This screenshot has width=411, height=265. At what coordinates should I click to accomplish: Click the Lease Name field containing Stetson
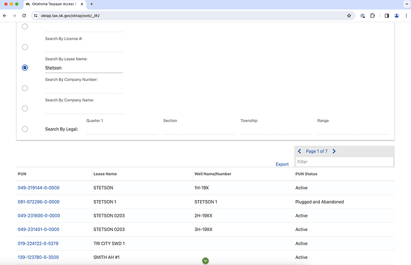pos(84,68)
